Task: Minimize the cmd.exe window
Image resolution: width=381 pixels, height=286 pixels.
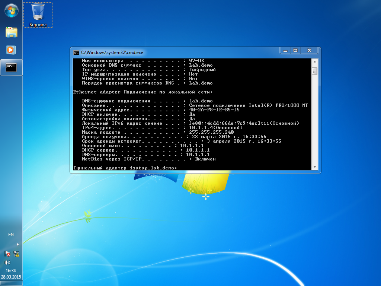Action: [x=285, y=50]
